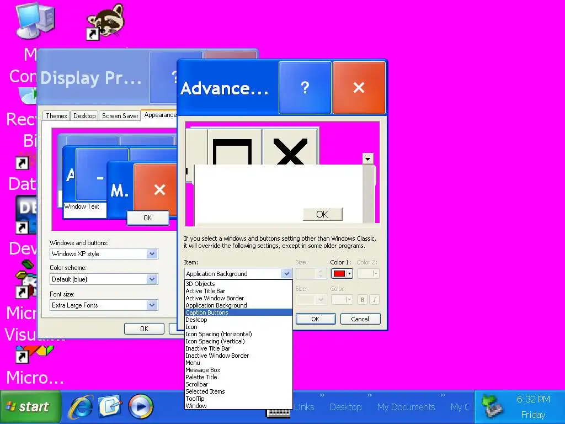Viewport: 565px width, 424px height.
Task: Click OK button in Advanced preview area
Action: [322, 214]
